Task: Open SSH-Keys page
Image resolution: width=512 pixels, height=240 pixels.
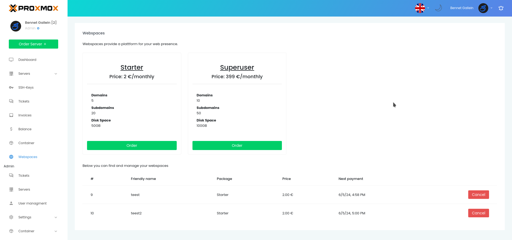Action: tap(26, 88)
